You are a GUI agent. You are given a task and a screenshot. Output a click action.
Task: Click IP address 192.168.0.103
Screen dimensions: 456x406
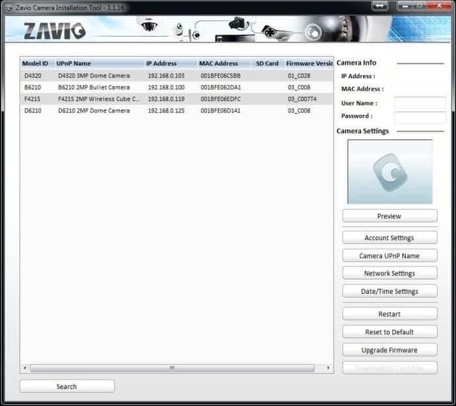pos(166,76)
